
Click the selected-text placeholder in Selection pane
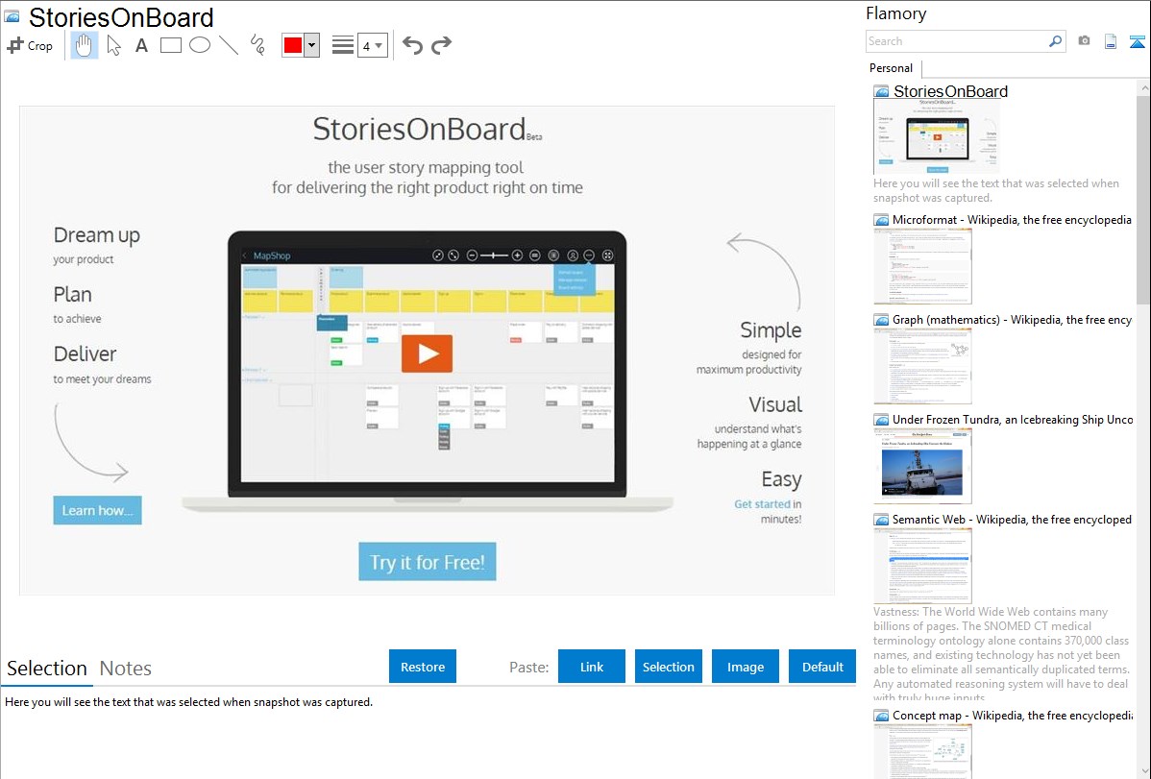pyautogui.click(x=188, y=702)
